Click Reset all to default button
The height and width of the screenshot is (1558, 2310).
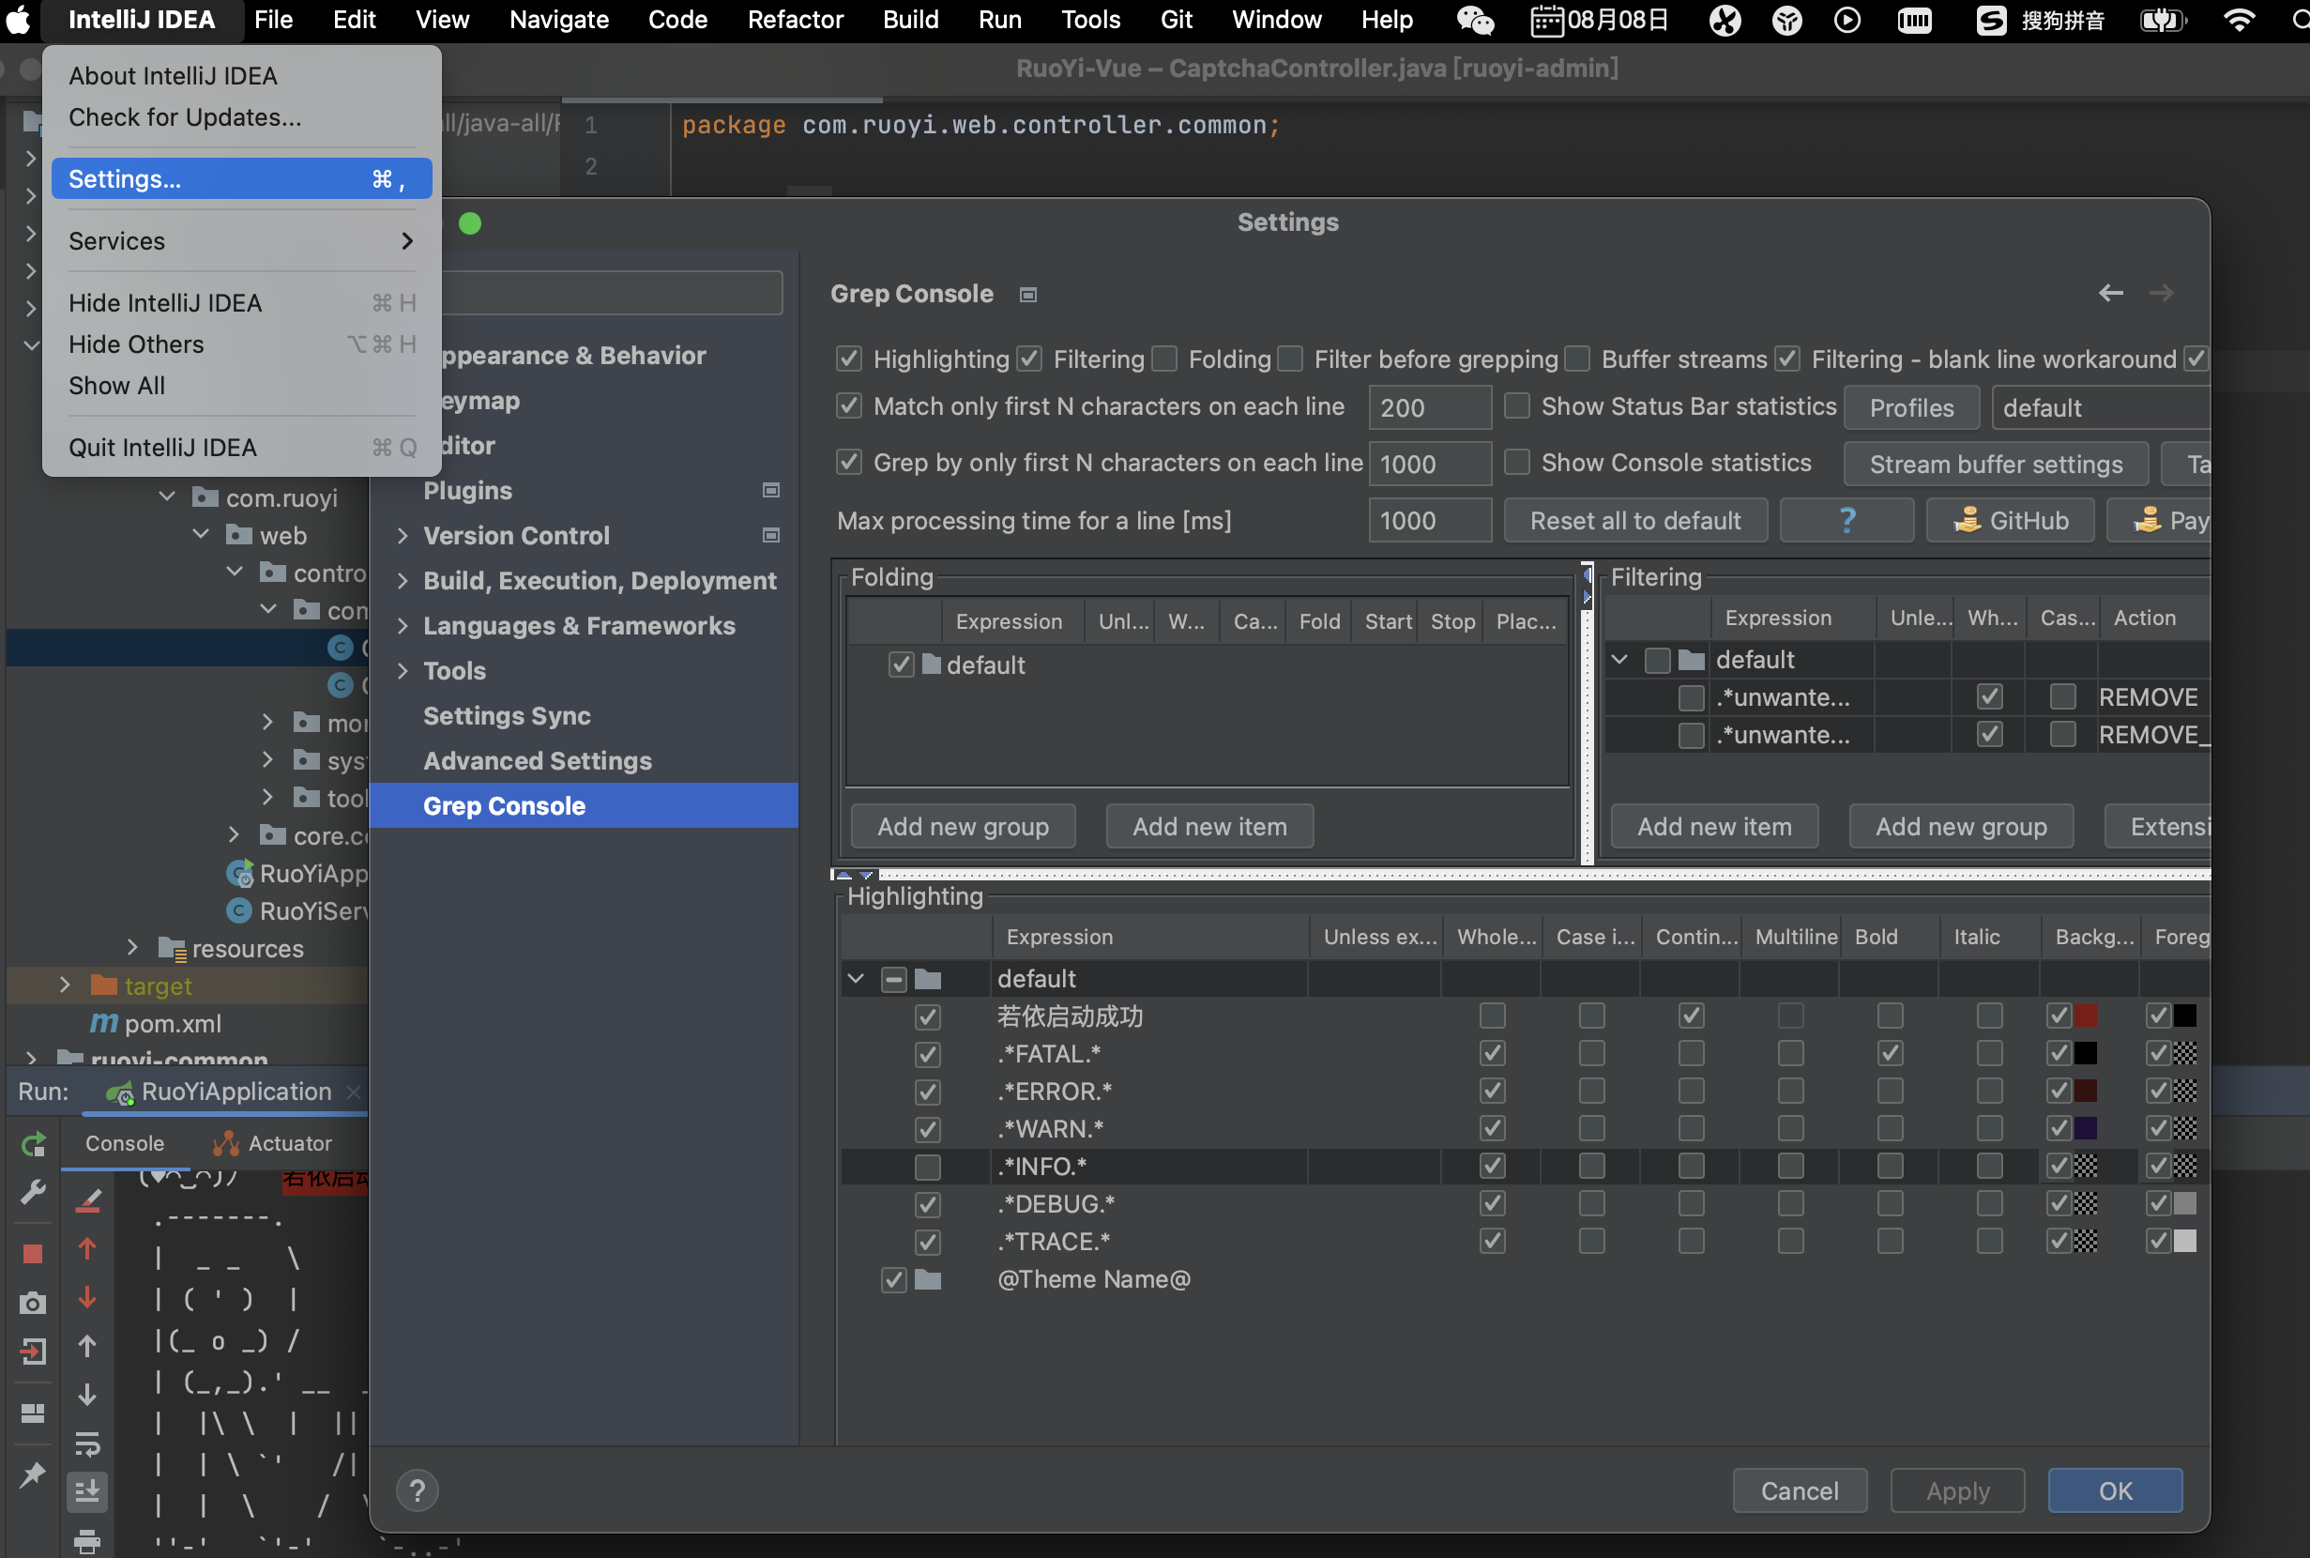1634,521
